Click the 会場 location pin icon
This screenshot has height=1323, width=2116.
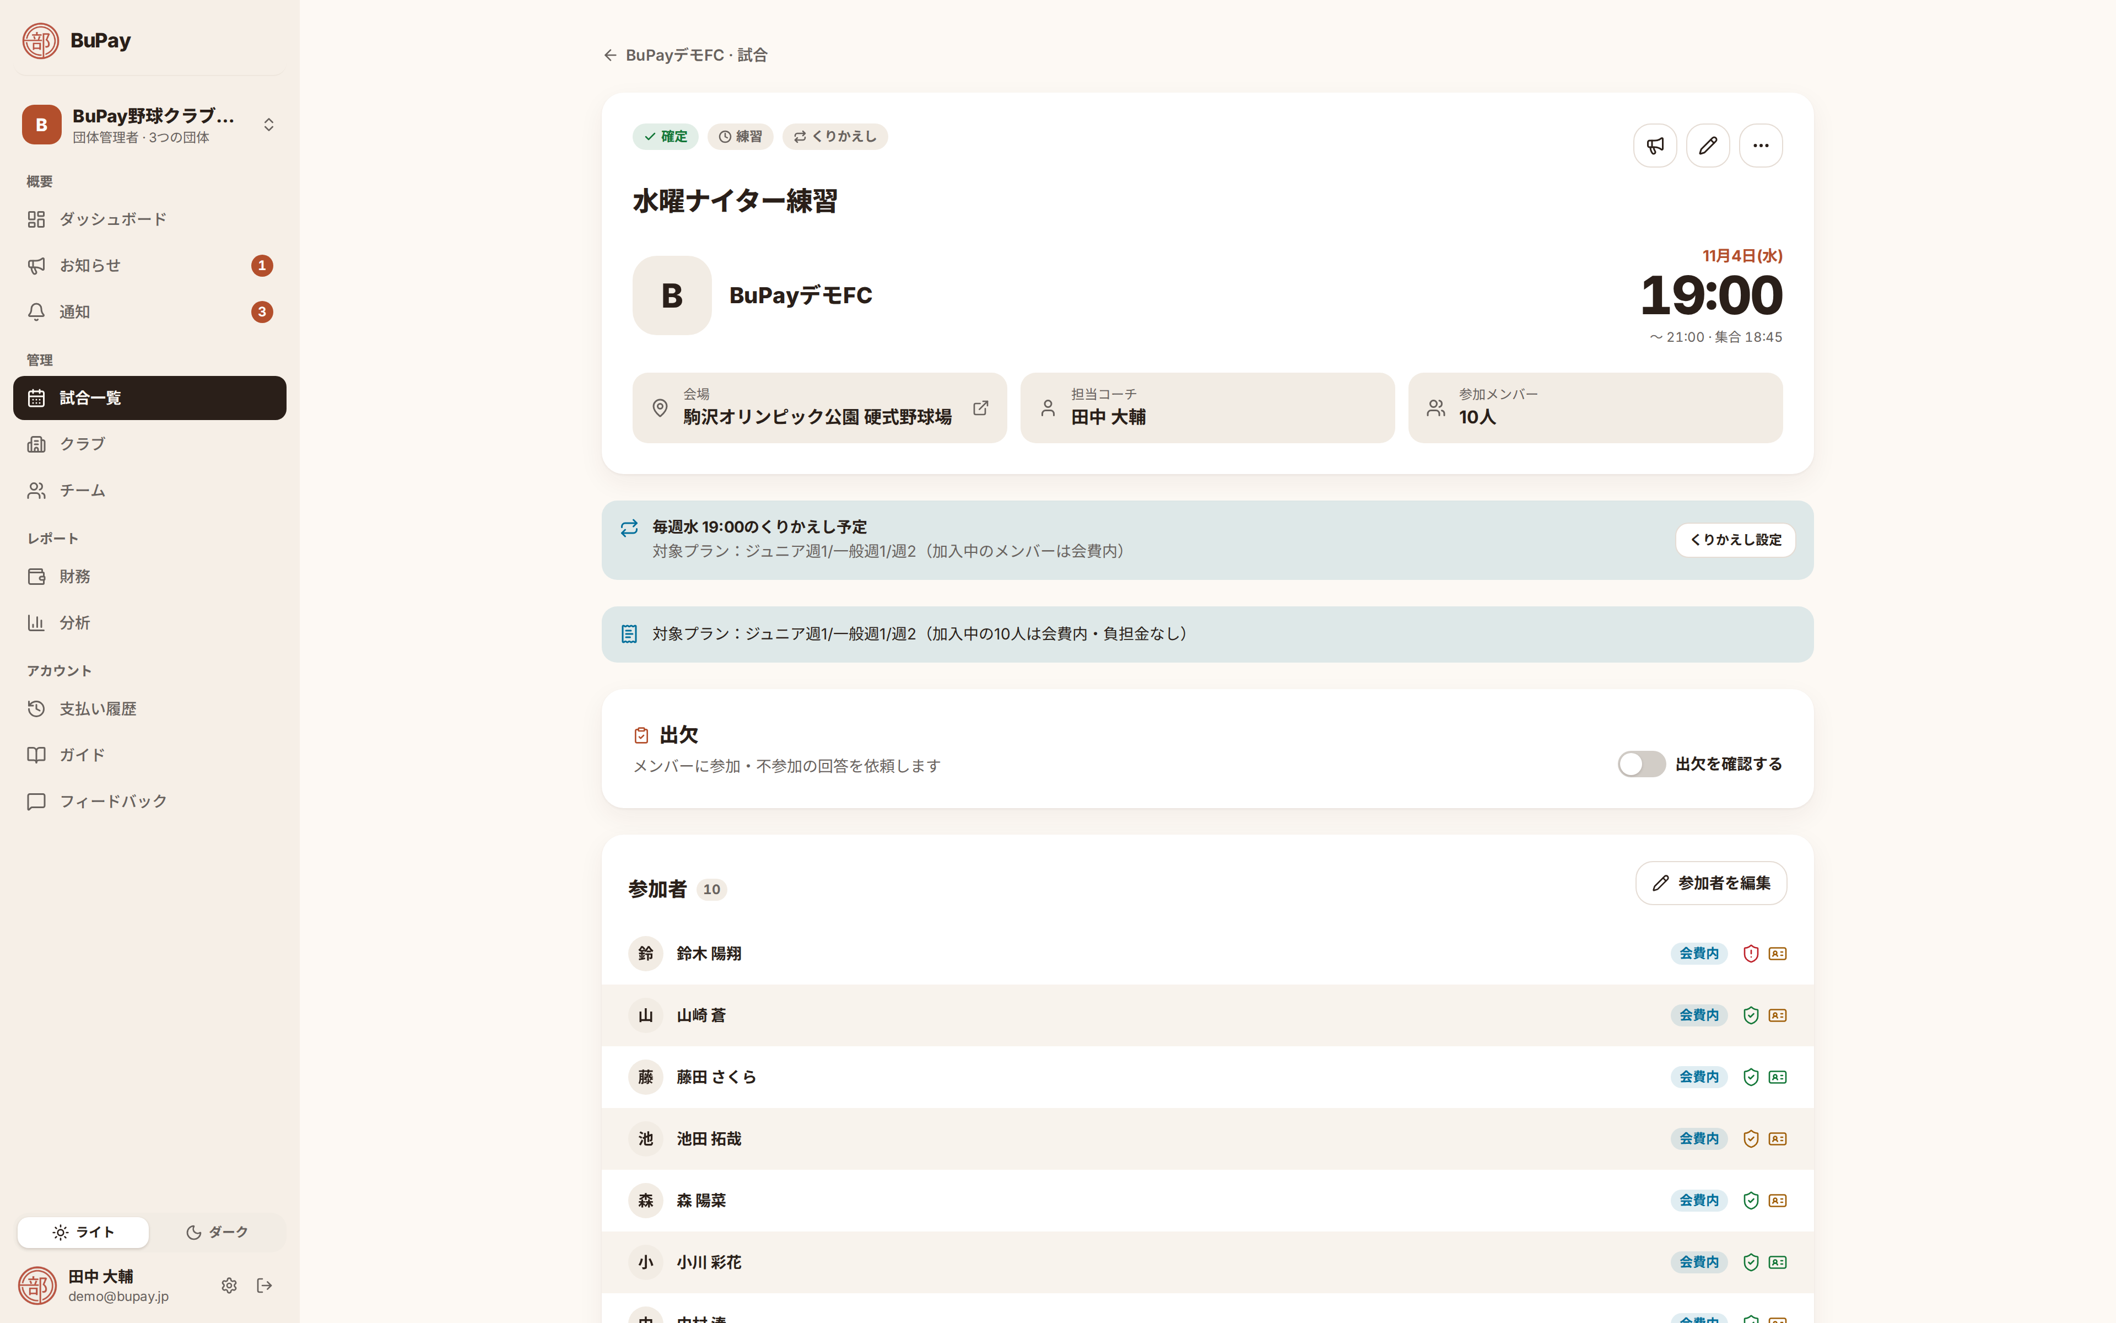point(660,408)
